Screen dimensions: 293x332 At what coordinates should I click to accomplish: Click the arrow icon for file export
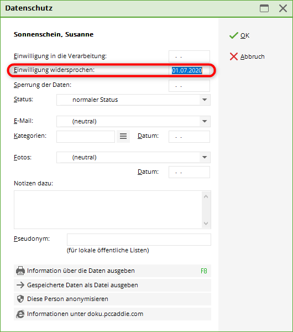click(x=20, y=285)
